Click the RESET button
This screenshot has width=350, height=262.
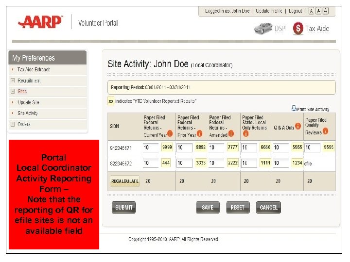[238, 208]
